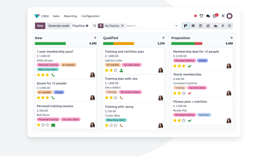Screen dimensions: 273x156
Task: Click phone activity on 'Quote for 12 people'
Action: 53,98
